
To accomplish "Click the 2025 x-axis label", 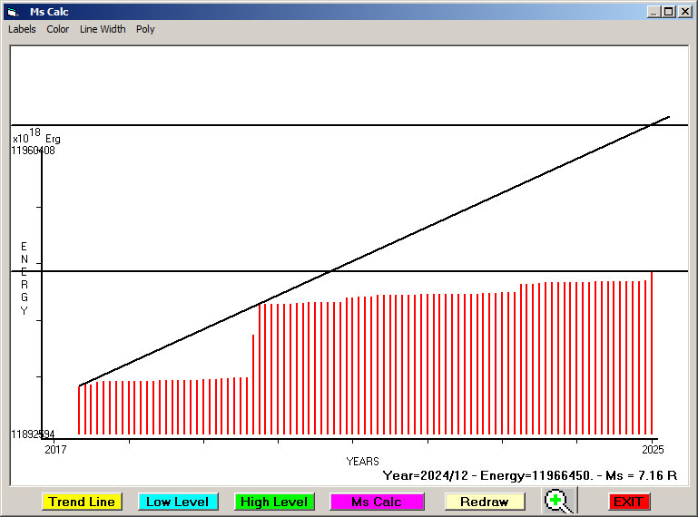I will (x=653, y=449).
